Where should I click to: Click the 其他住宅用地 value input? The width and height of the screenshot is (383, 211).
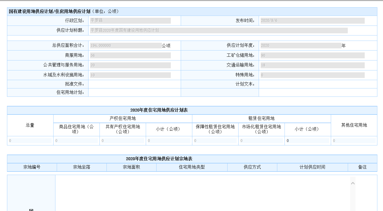[x=354, y=141]
